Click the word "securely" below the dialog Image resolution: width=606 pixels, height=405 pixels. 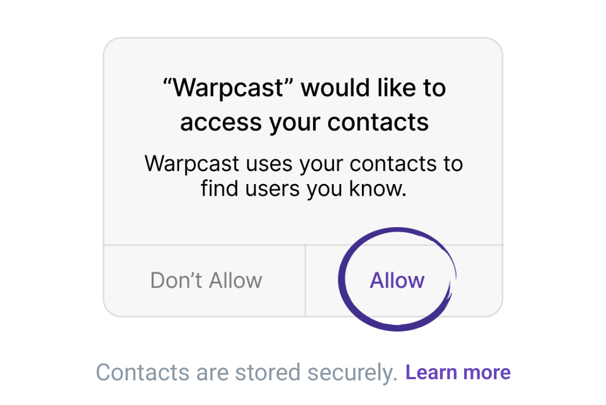(x=352, y=374)
